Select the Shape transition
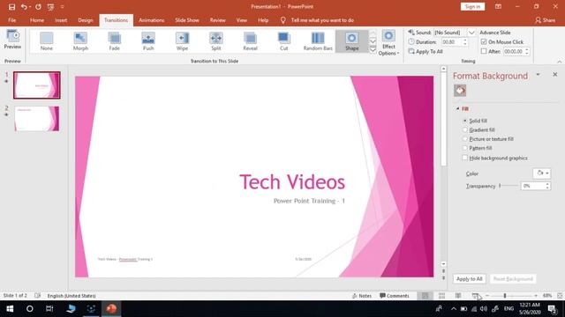 (x=351, y=41)
